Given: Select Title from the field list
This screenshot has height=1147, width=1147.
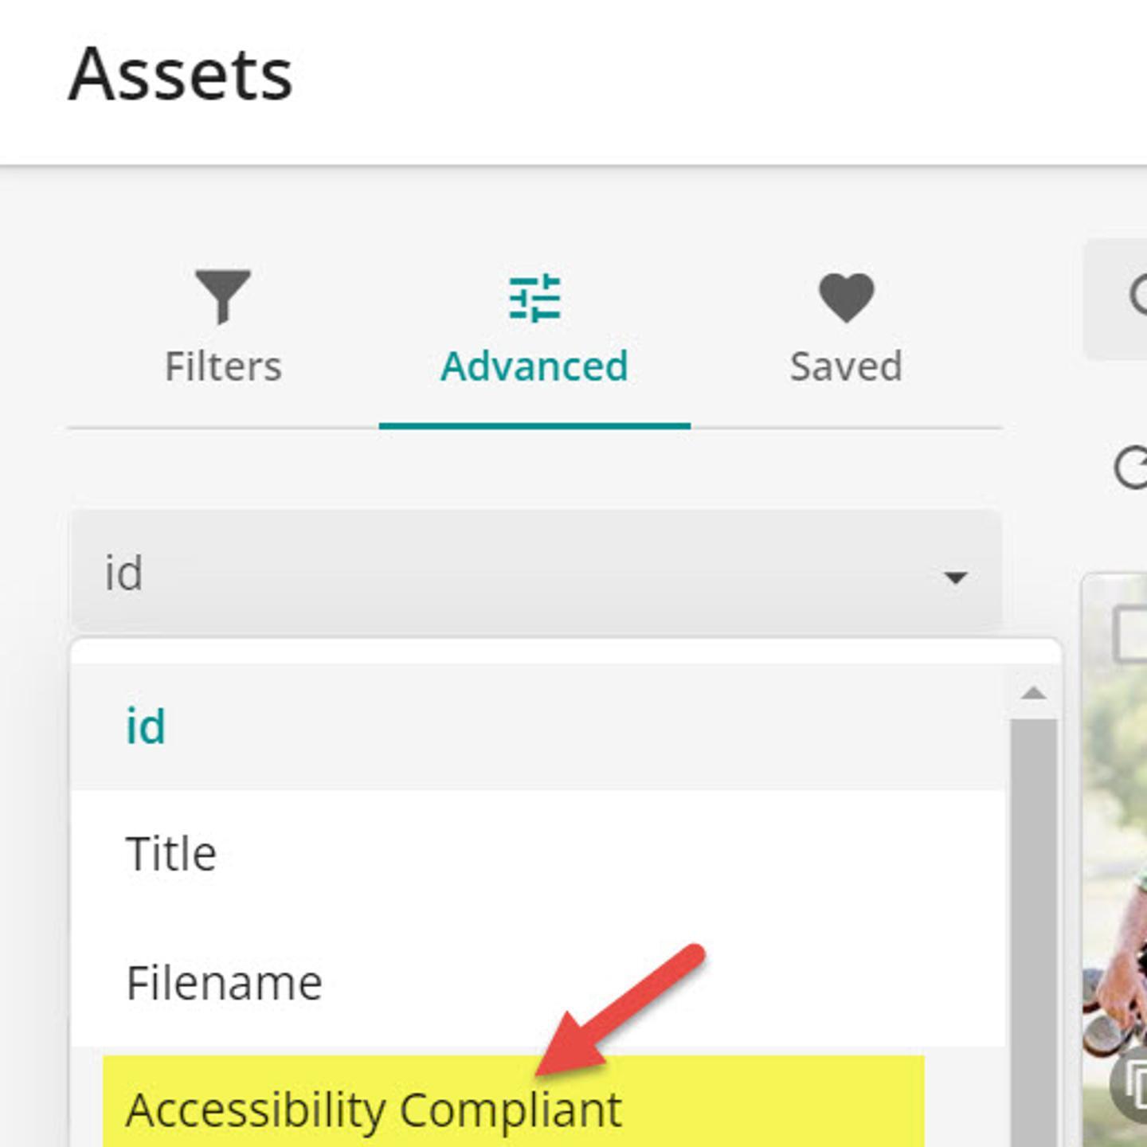Looking at the screenshot, I should tap(171, 854).
